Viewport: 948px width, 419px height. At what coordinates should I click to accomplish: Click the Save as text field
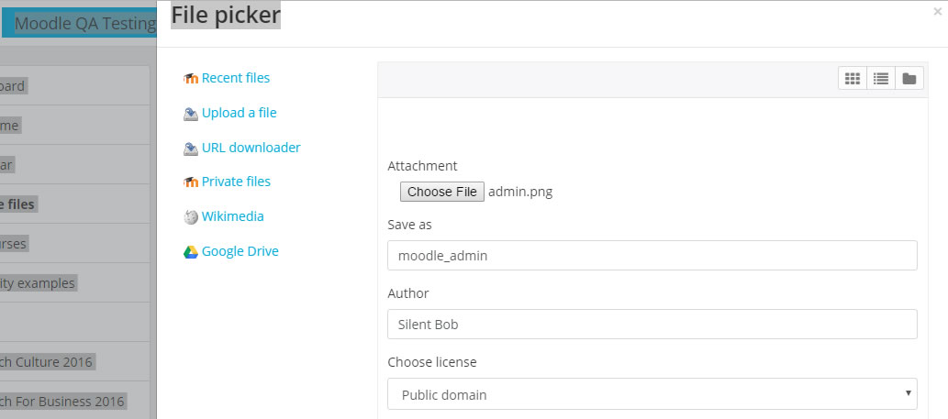(x=652, y=256)
